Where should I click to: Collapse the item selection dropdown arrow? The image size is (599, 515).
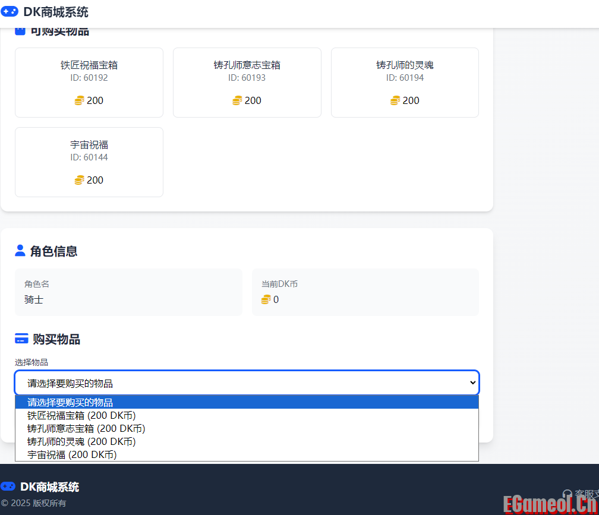coord(472,383)
